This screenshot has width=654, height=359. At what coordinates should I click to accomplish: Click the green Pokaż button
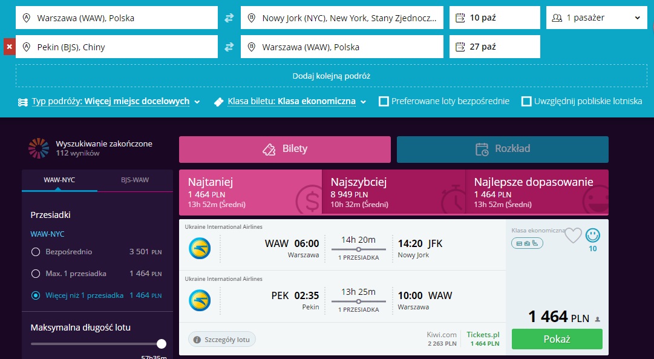click(557, 339)
